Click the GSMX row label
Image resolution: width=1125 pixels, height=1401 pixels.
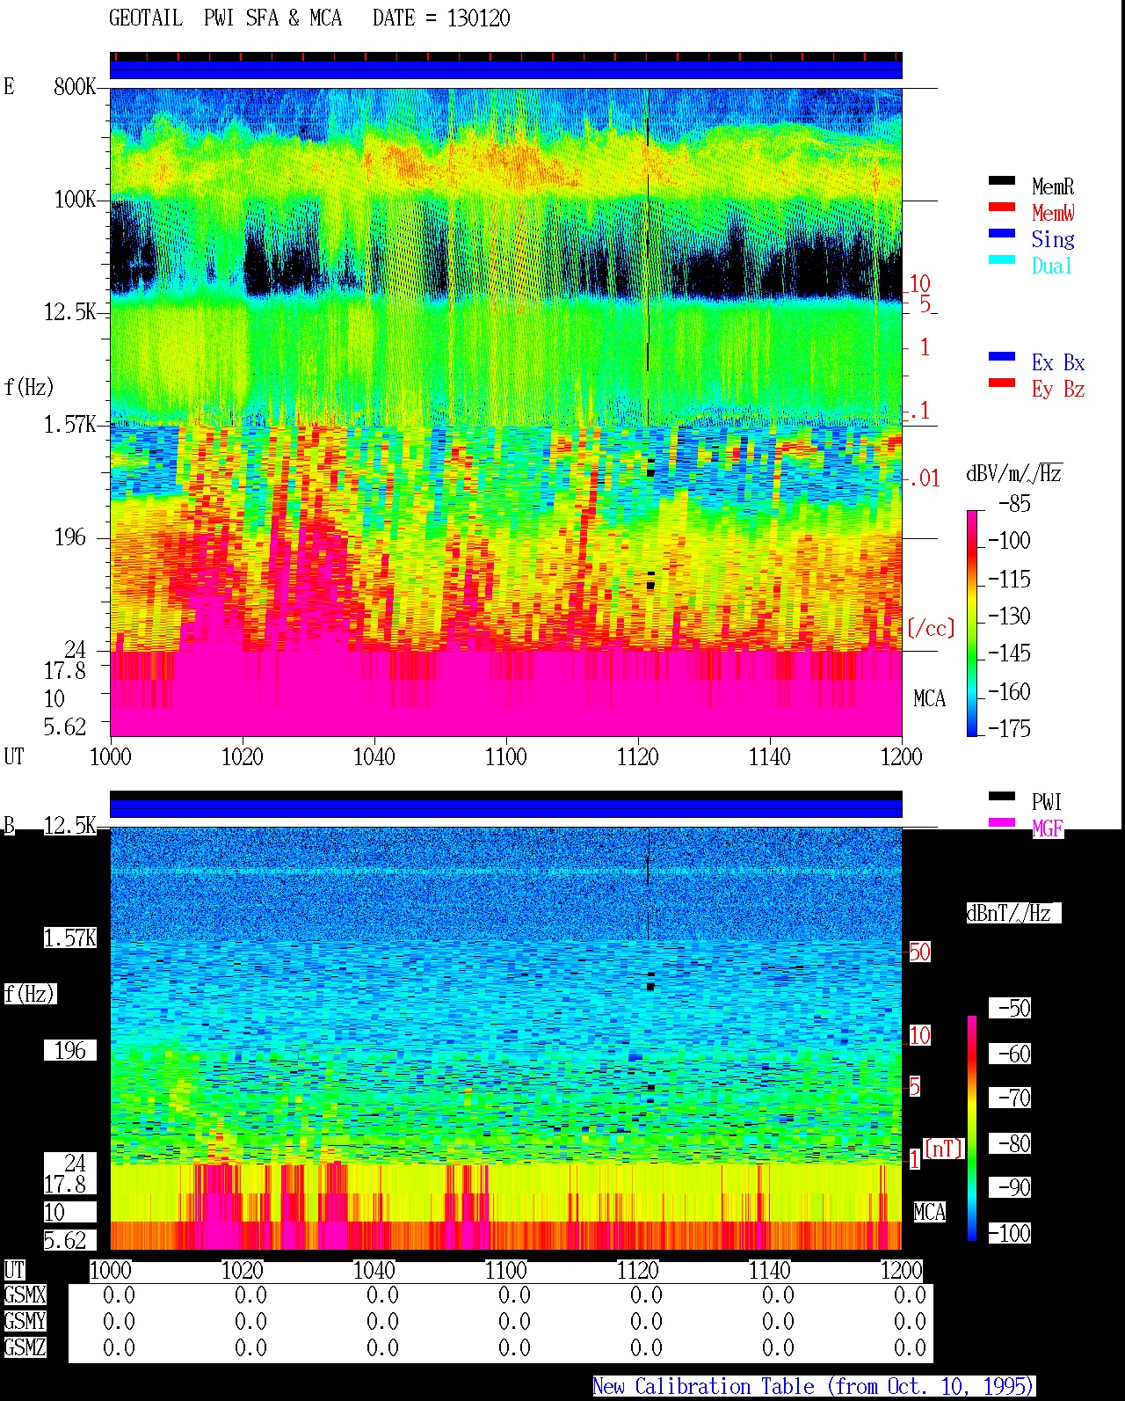pyautogui.click(x=25, y=1295)
